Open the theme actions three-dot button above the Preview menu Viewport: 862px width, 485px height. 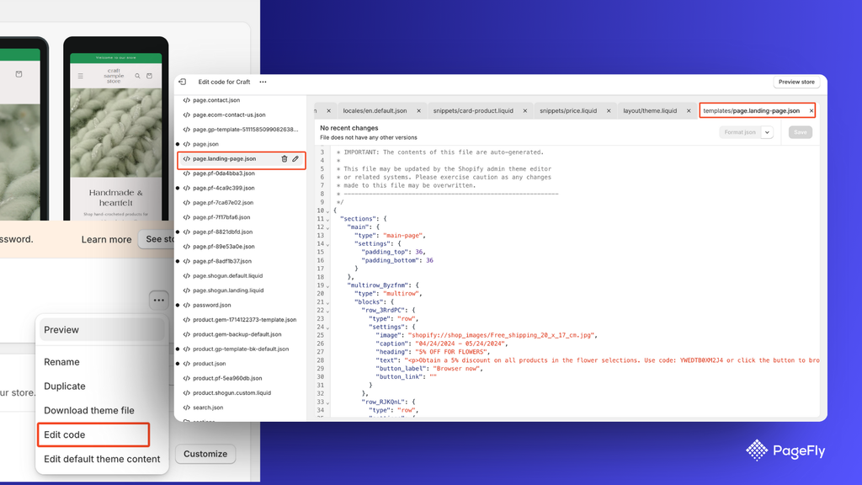tap(159, 301)
